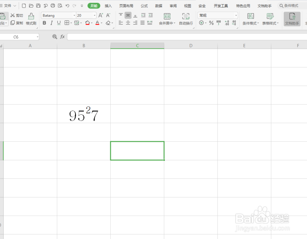Decrease font size with A- icon

(108, 15)
